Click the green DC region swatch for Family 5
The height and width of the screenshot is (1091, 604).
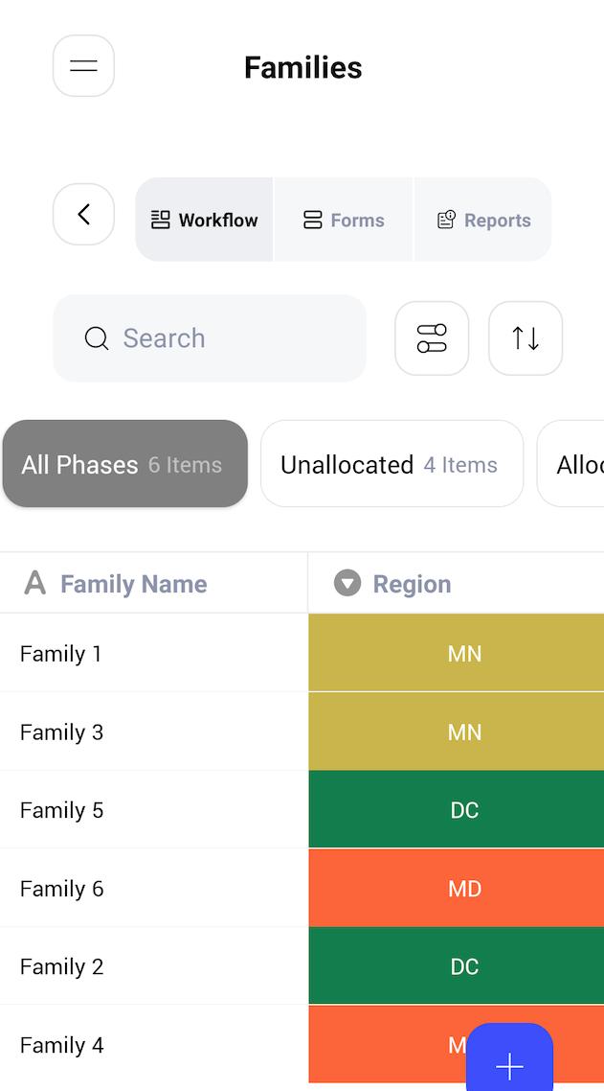point(465,809)
